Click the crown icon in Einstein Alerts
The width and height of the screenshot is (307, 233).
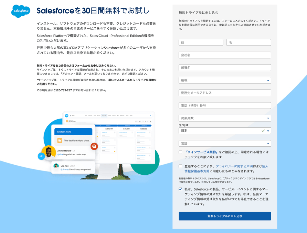(60, 141)
